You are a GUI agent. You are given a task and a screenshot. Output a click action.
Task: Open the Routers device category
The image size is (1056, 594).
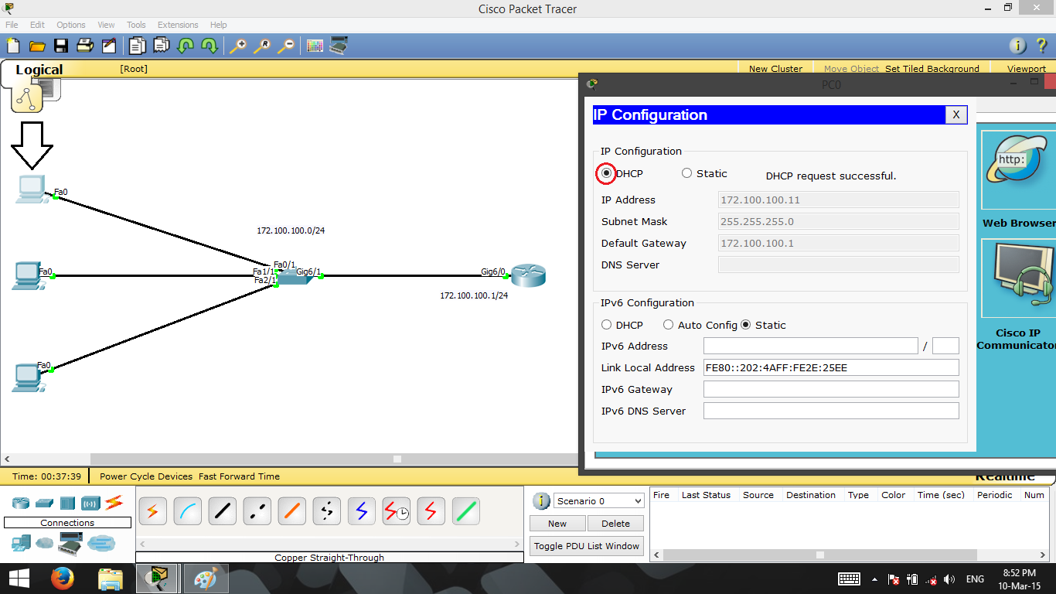coord(20,503)
